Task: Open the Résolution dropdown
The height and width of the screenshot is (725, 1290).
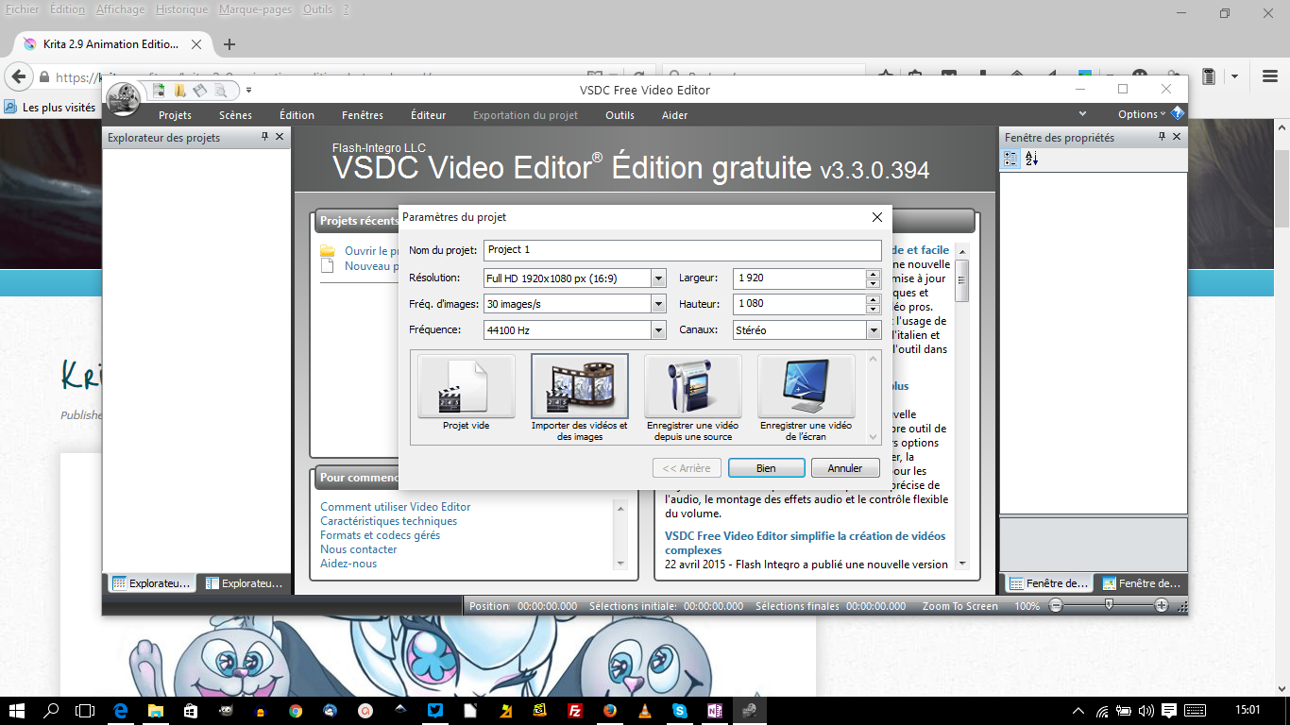Action: 658,278
